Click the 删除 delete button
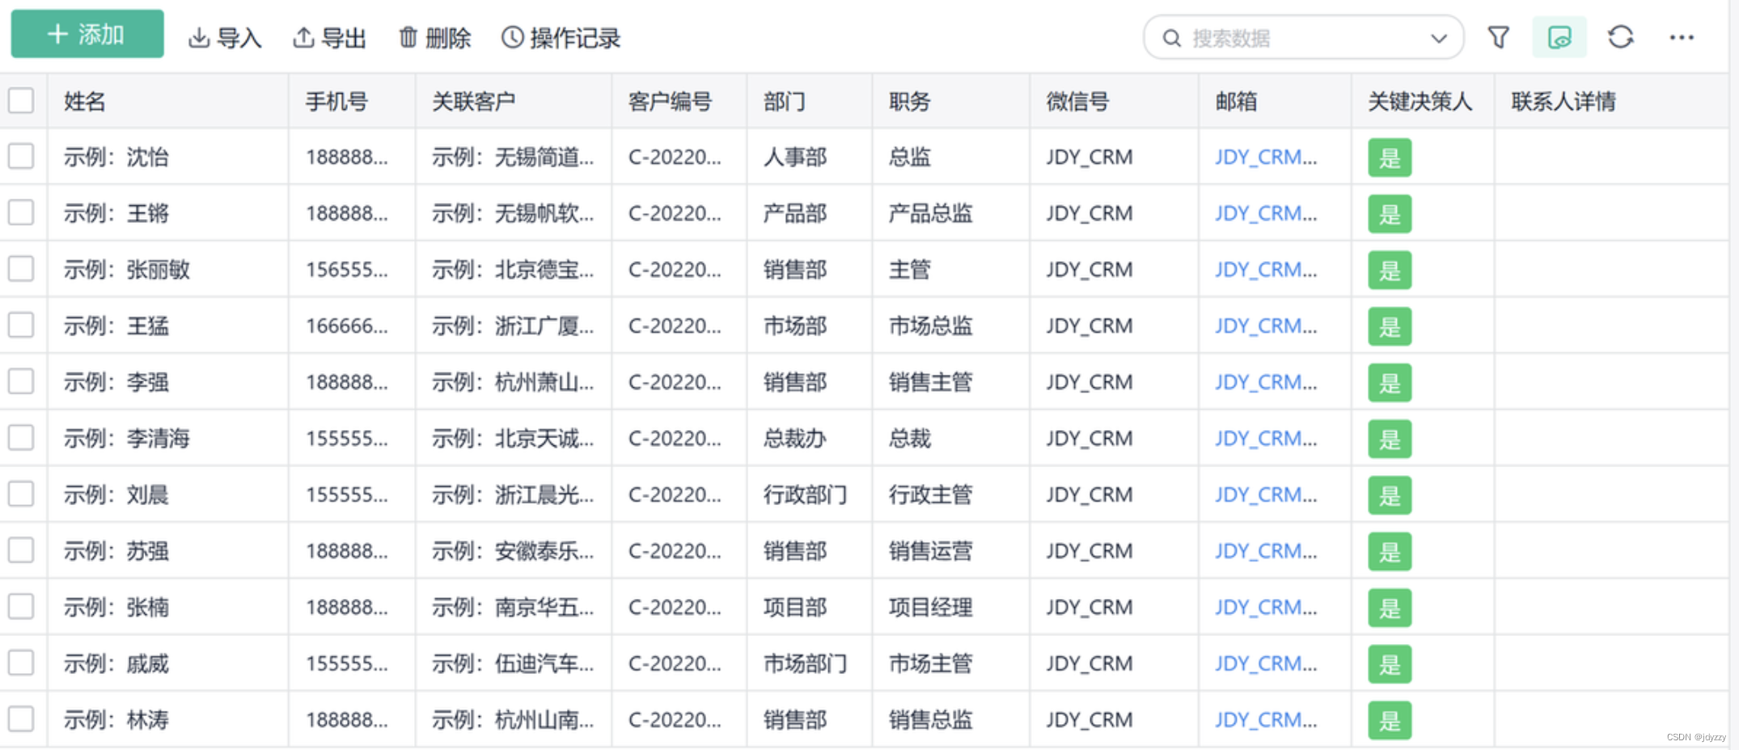 [x=434, y=38]
